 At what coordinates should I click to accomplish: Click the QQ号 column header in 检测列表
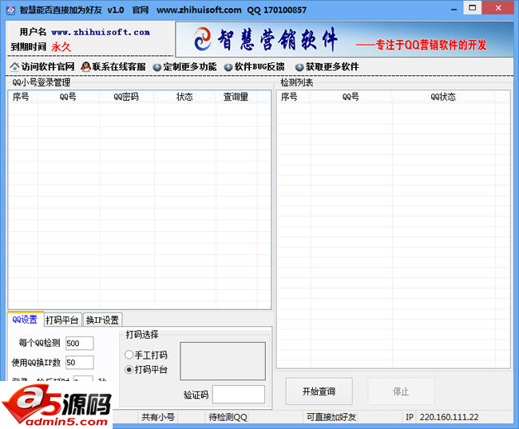pos(351,97)
